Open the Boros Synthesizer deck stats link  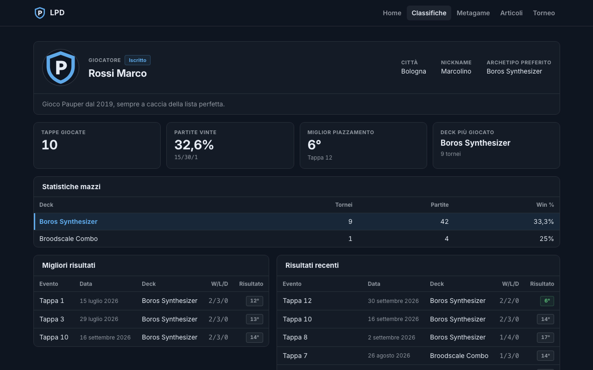[69, 222]
